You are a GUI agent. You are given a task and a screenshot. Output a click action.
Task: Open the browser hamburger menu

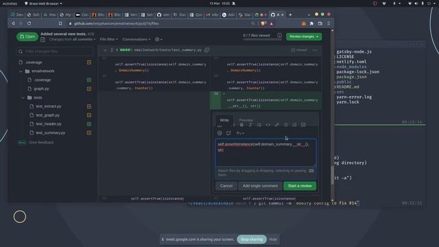(x=329, y=23)
